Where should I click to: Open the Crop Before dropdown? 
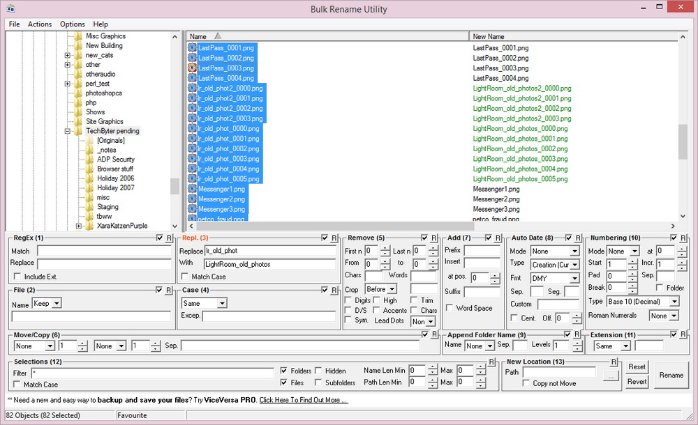point(392,289)
